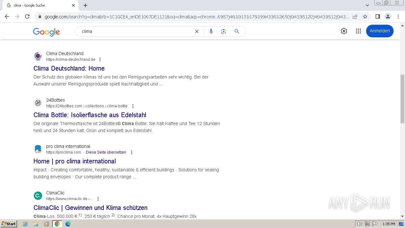Click the 1:35 PM system clock
The image size is (405, 228).
tap(389, 224)
